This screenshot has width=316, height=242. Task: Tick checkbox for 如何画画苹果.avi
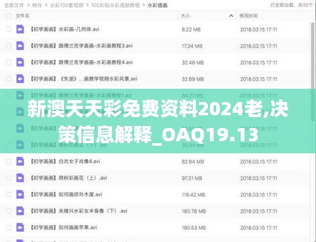click(8, 227)
